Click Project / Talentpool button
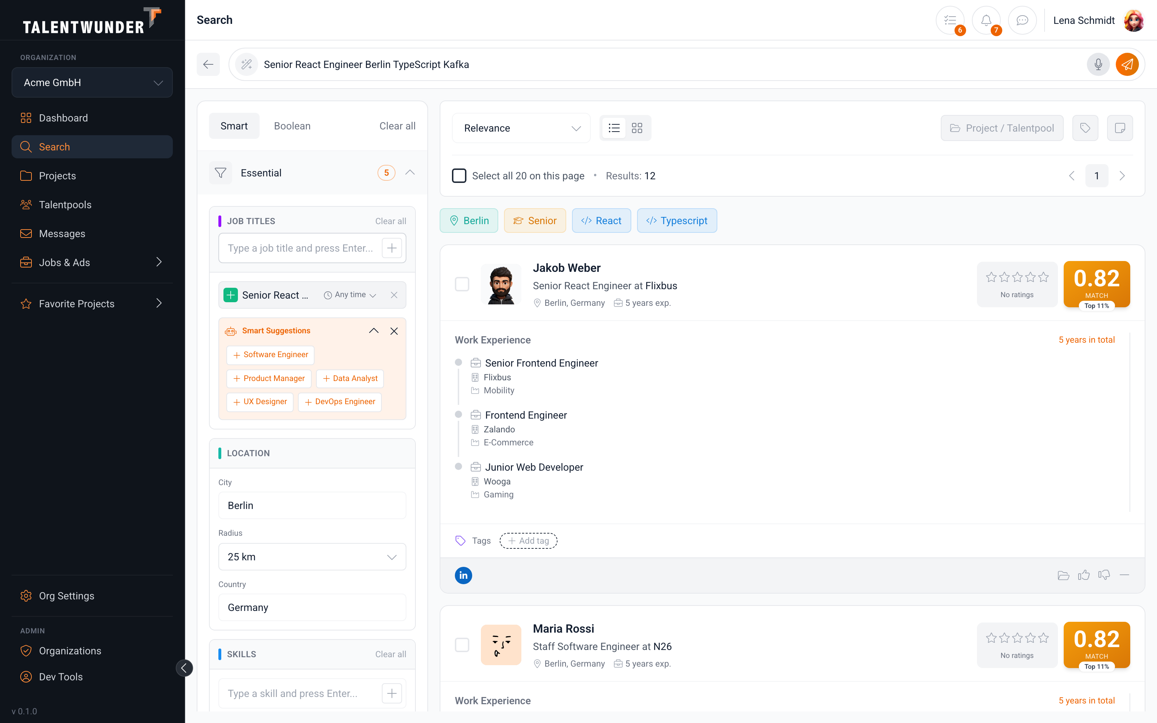Image resolution: width=1157 pixels, height=723 pixels. [x=1002, y=128]
